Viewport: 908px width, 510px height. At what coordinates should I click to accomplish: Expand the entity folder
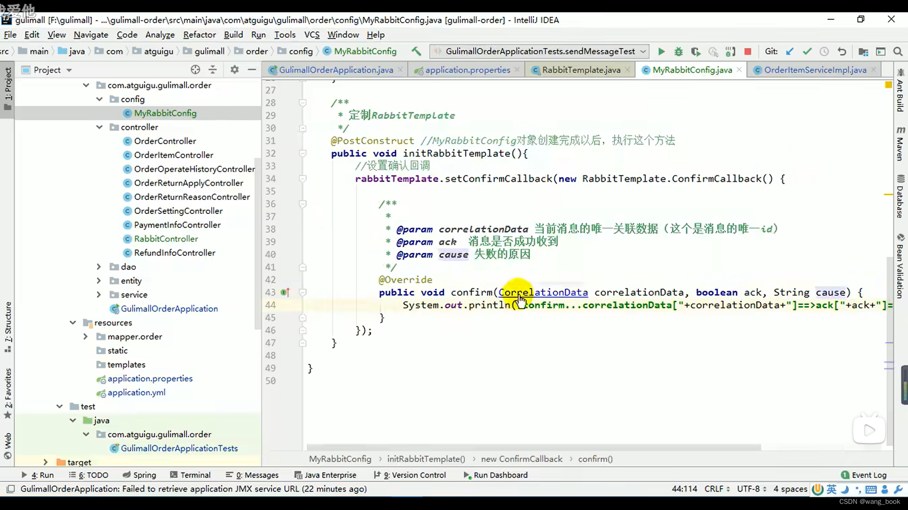tap(99, 280)
